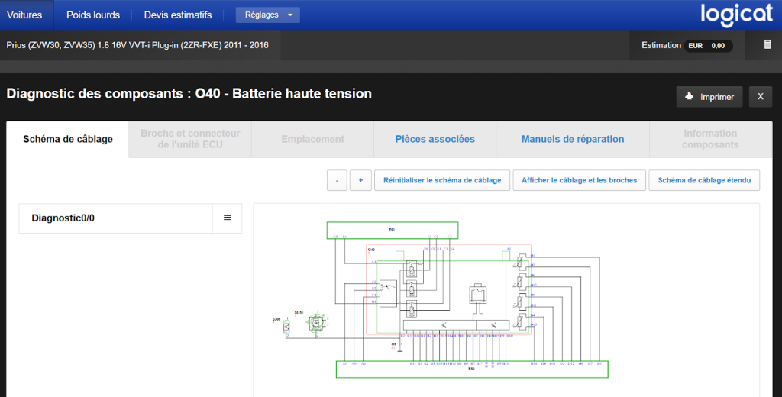The image size is (782, 397).
Task: Switch to the Pièces associées tab
Action: point(435,139)
